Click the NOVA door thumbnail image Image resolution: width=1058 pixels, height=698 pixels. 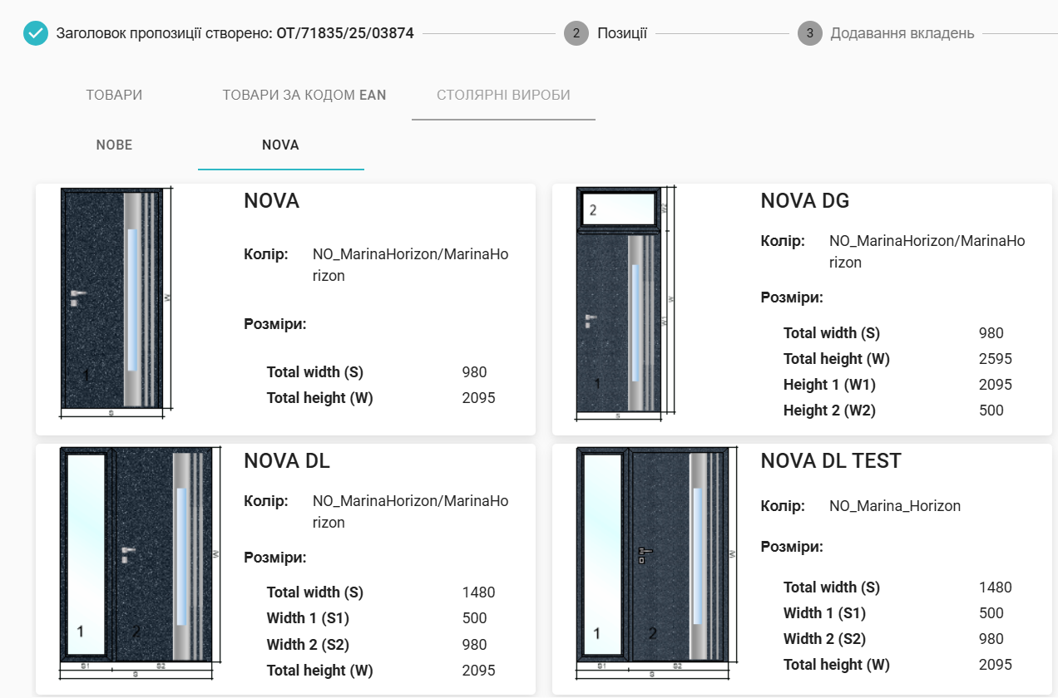tap(115, 301)
